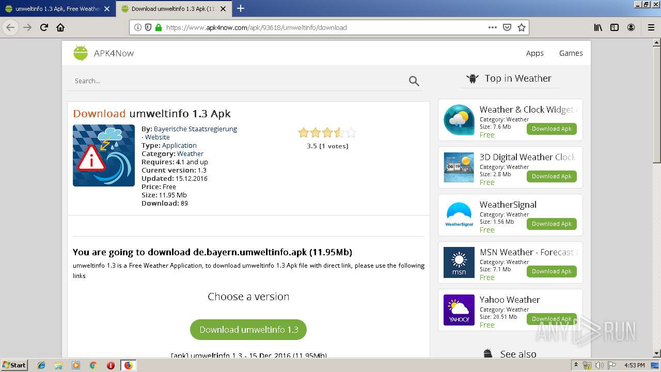Show site information icon in address bar
This screenshot has width=661, height=372.
138,27
